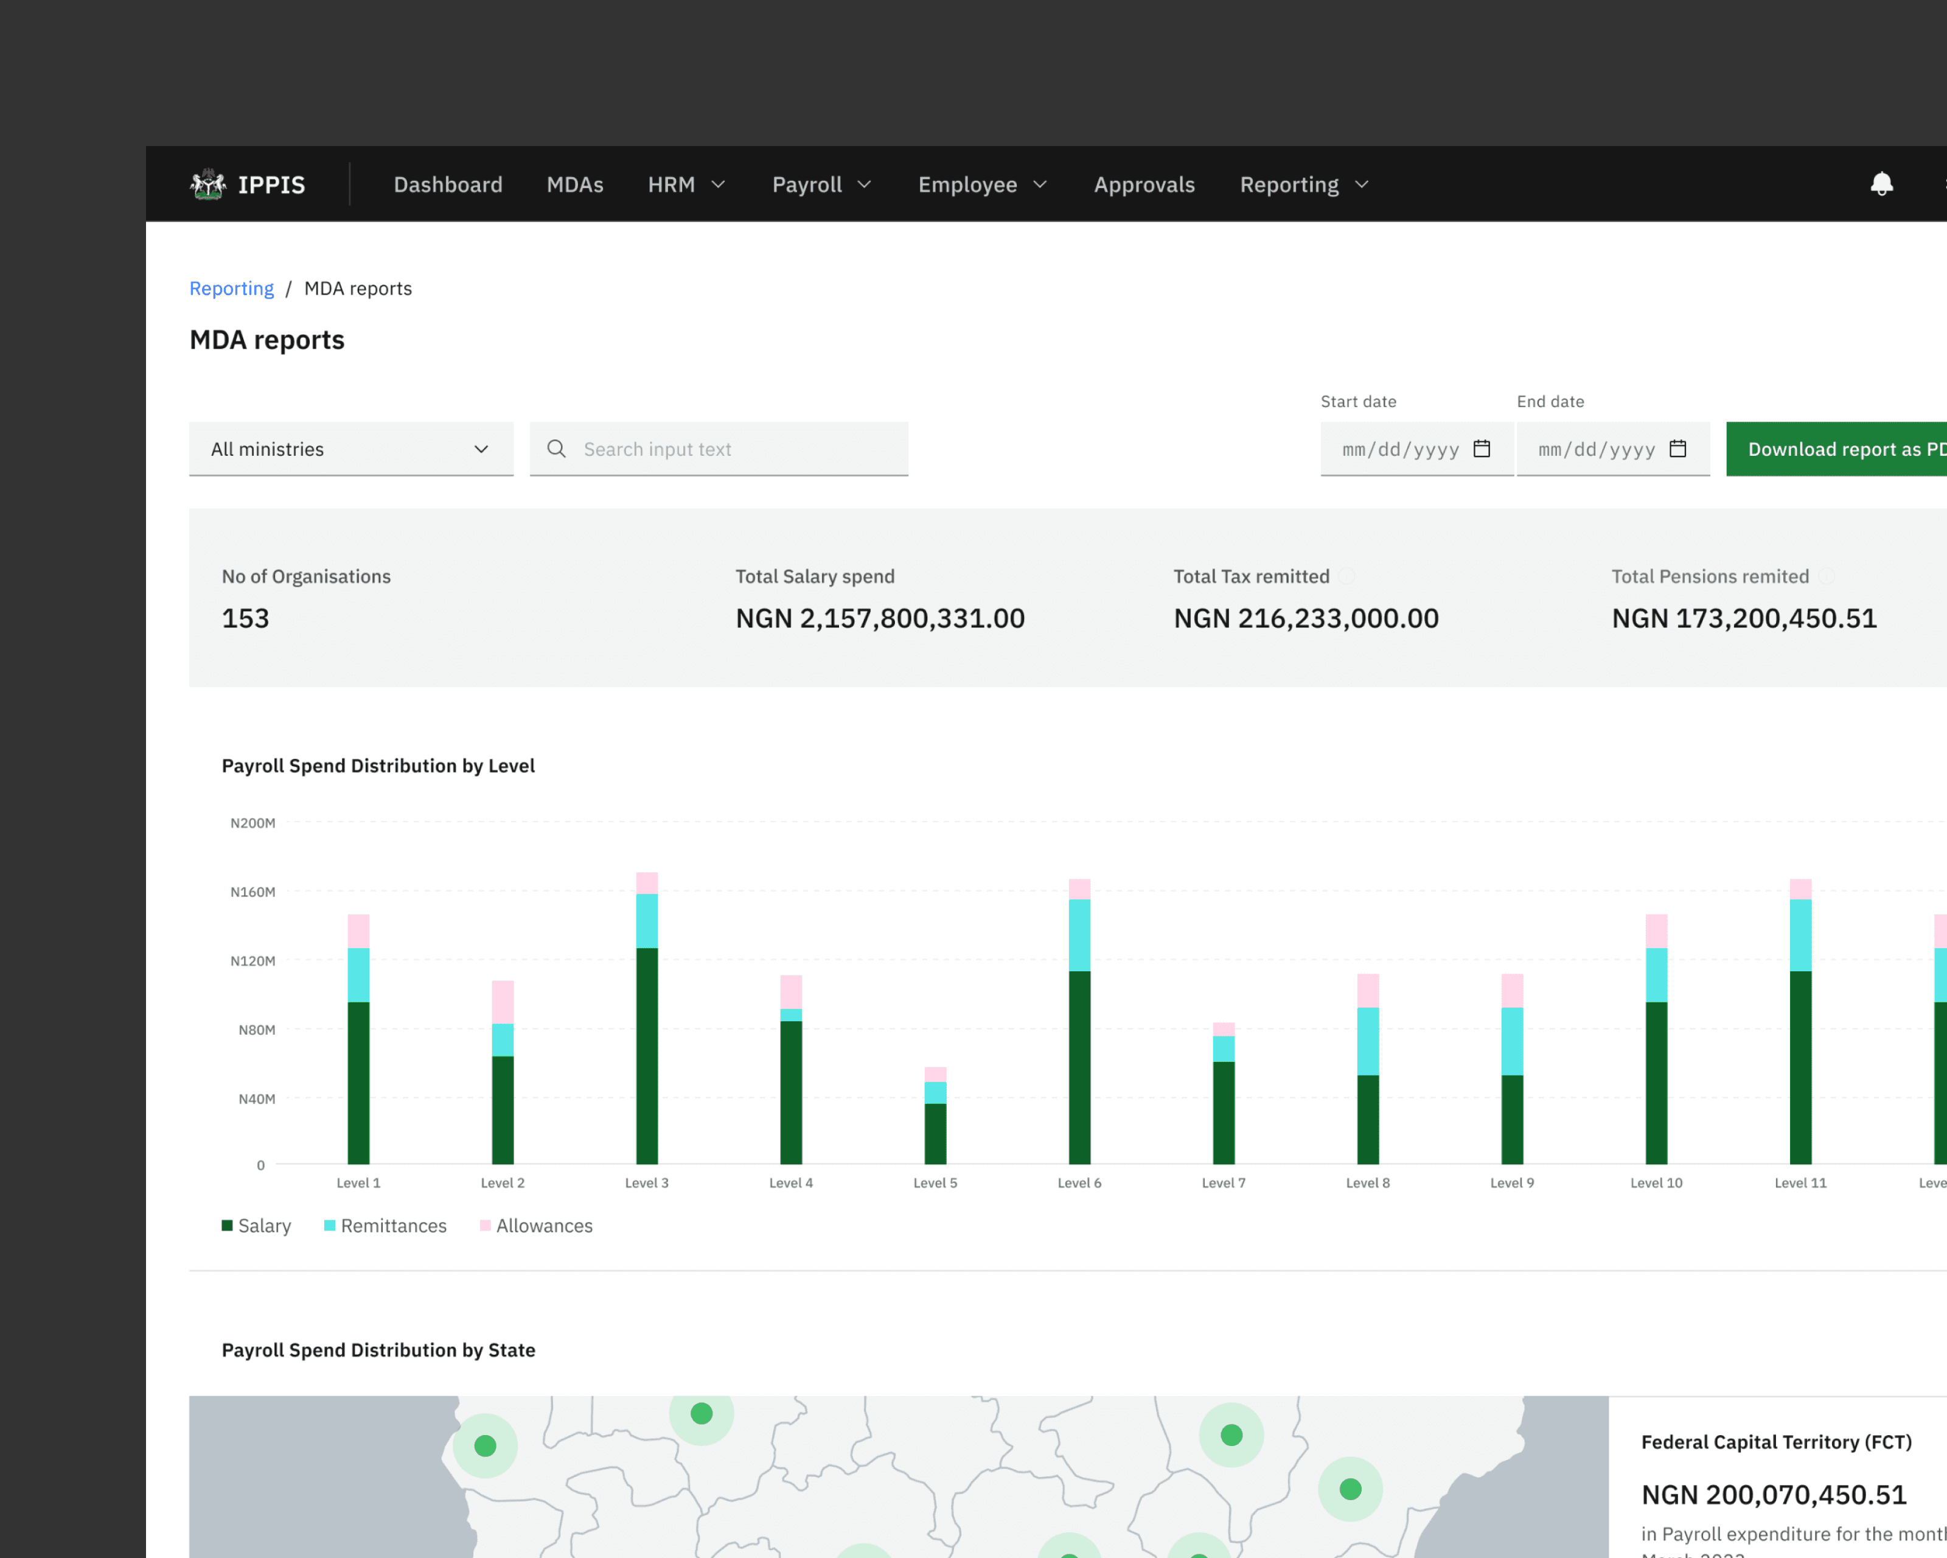This screenshot has width=1947, height=1558.
Task: Toggle Salary series in chart legend
Action: (x=257, y=1226)
